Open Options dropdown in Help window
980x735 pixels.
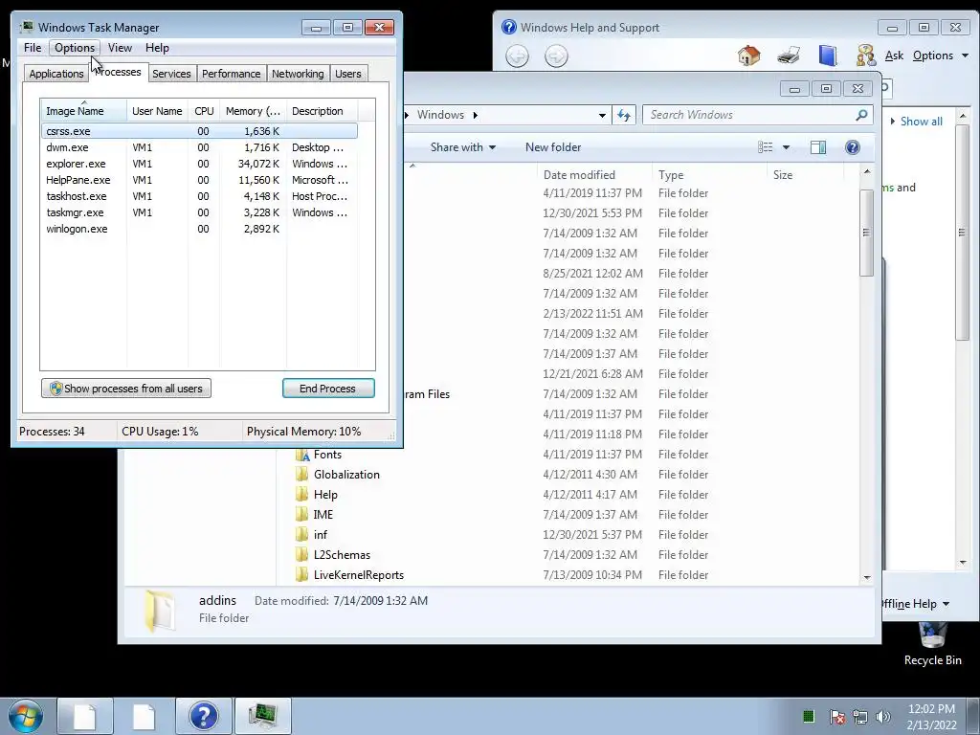[940, 56]
